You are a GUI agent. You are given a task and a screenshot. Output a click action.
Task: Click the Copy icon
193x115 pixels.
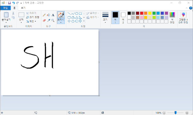click(x=13, y=17)
